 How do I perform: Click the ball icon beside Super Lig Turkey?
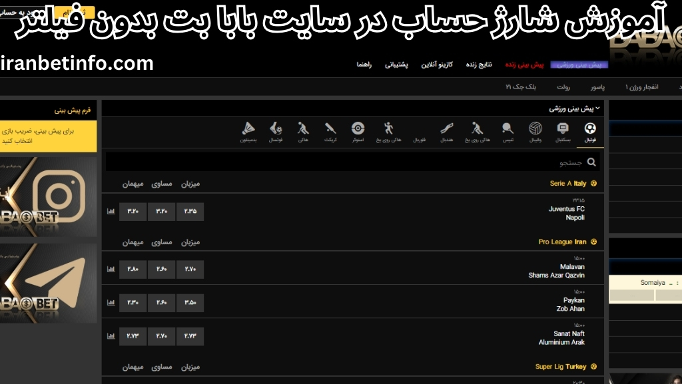[593, 366]
